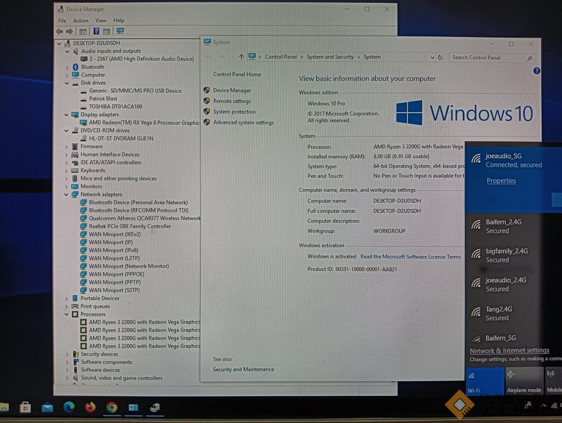This screenshot has width=562, height=423.
Task: Expand the Bluetooth device category
Action: pos(67,67)
